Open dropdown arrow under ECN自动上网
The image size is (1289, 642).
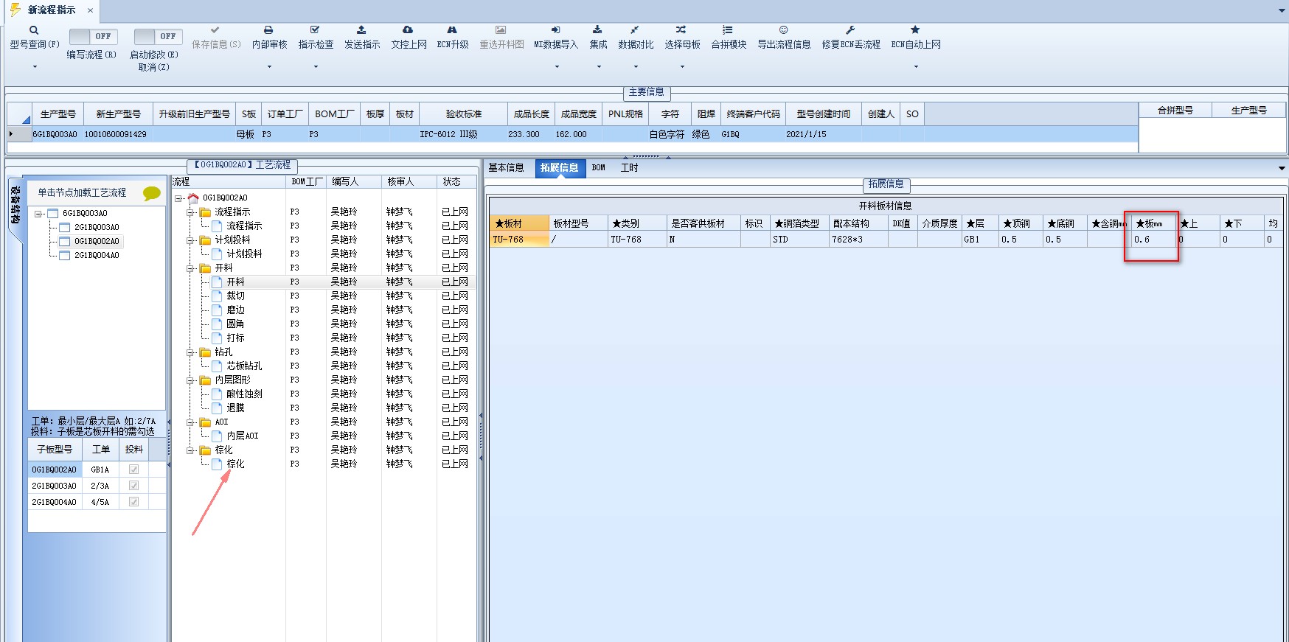[x=916, y=67]
